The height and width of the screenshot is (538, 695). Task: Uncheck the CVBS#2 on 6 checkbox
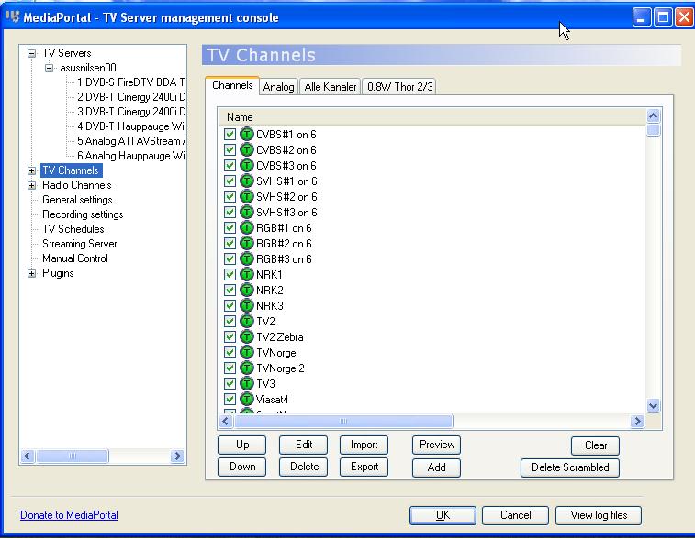pyautogui.click(x=230, y=150)
